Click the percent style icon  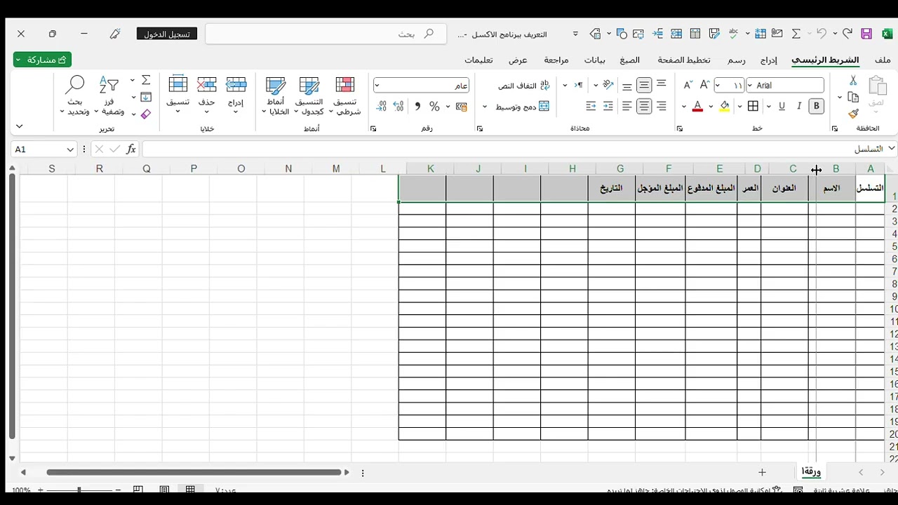[434, 107]
